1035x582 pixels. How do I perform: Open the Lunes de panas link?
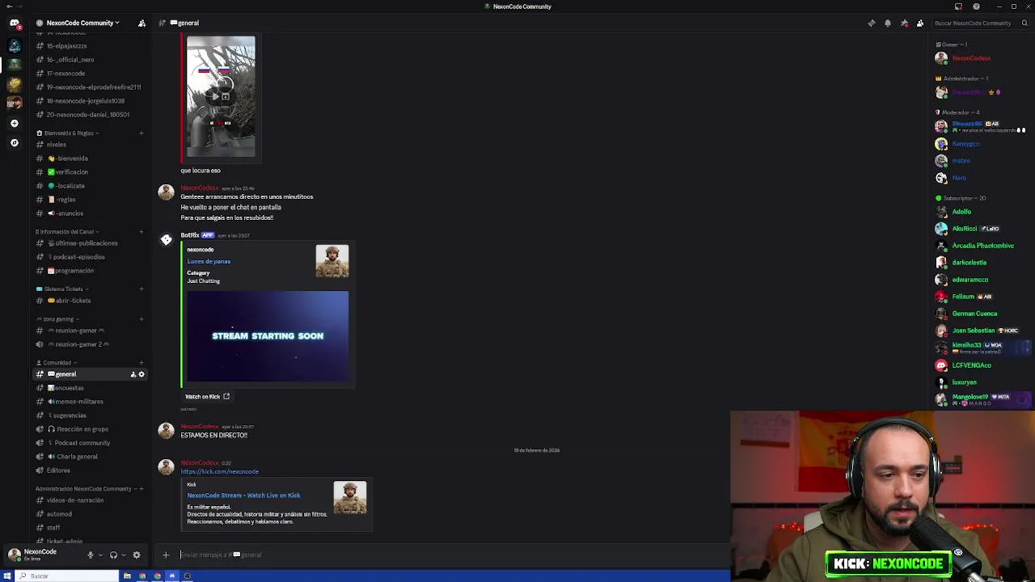point(209,261)
